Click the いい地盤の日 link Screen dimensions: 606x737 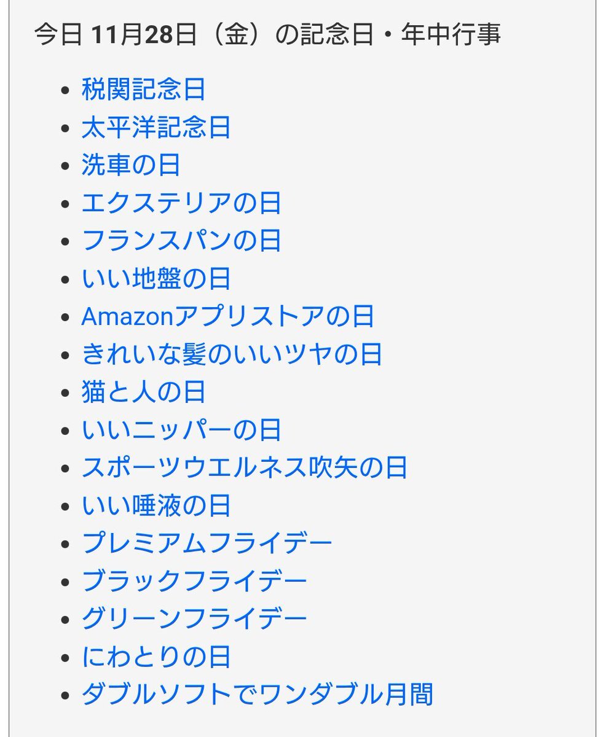pos(155,279)
